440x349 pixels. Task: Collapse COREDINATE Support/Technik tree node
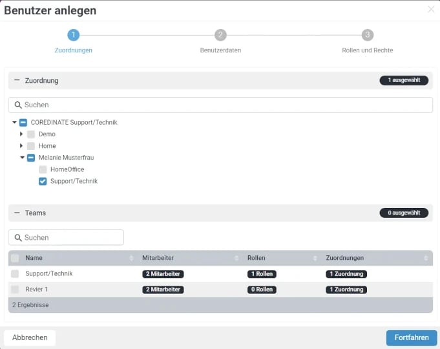14,122
